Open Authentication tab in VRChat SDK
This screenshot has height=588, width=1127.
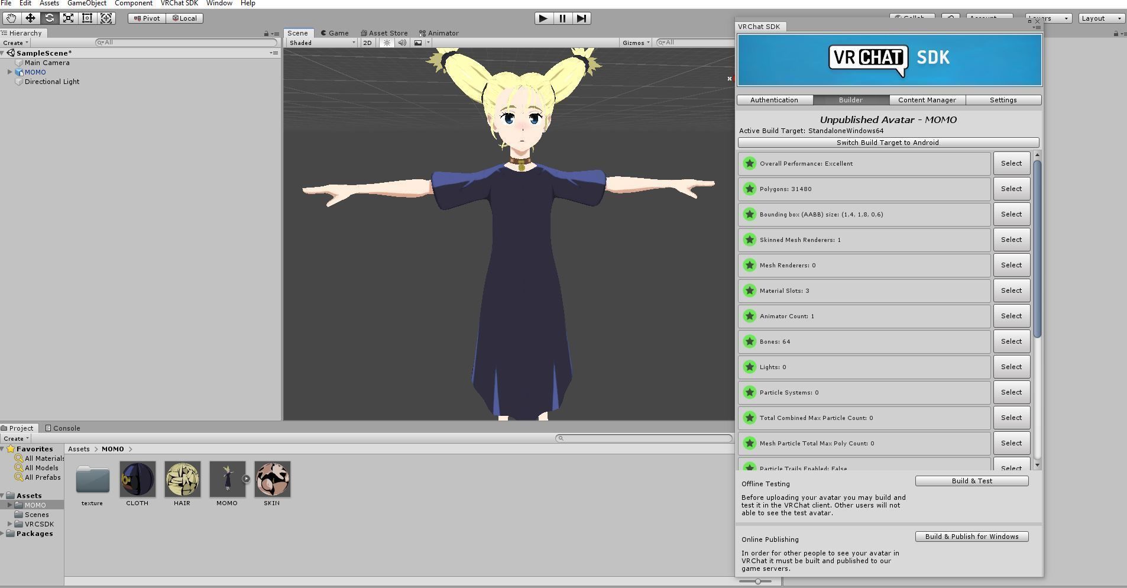[775, 100]
